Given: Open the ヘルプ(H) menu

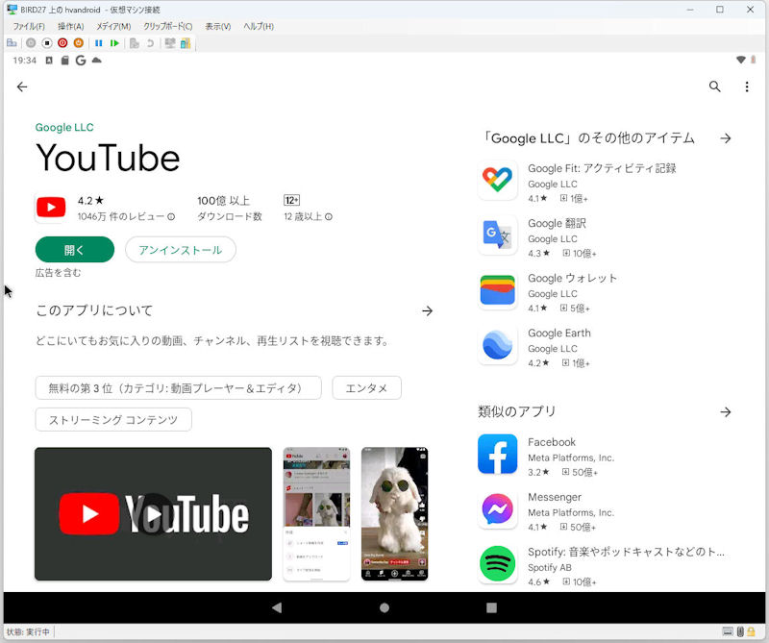Looking at the screenshot, I should tap(259, 27).
